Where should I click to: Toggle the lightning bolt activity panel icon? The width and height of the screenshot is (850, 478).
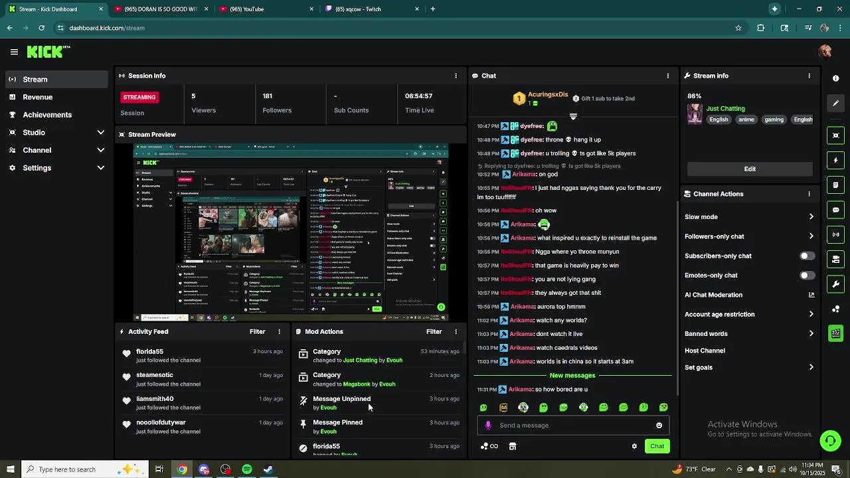(x=835, y=160)
